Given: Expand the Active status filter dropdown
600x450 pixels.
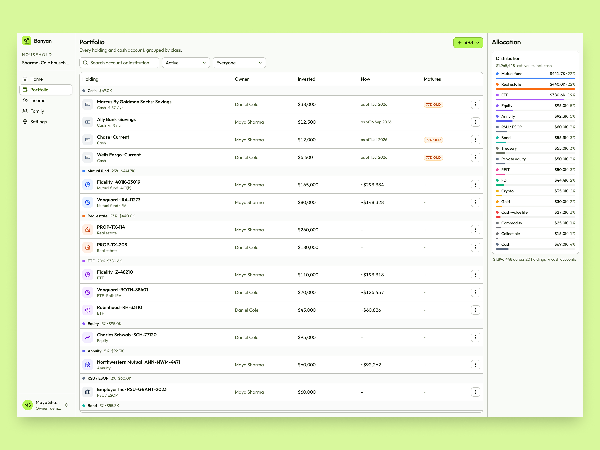Looking at the screenshot, I should (186, 63).
